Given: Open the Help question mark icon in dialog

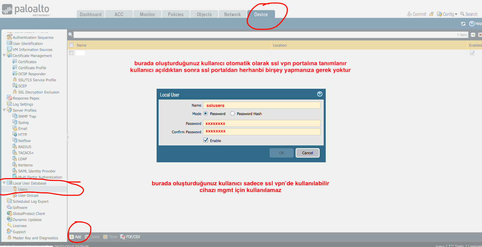Looking at the screenshot, I should coord(320,94).
